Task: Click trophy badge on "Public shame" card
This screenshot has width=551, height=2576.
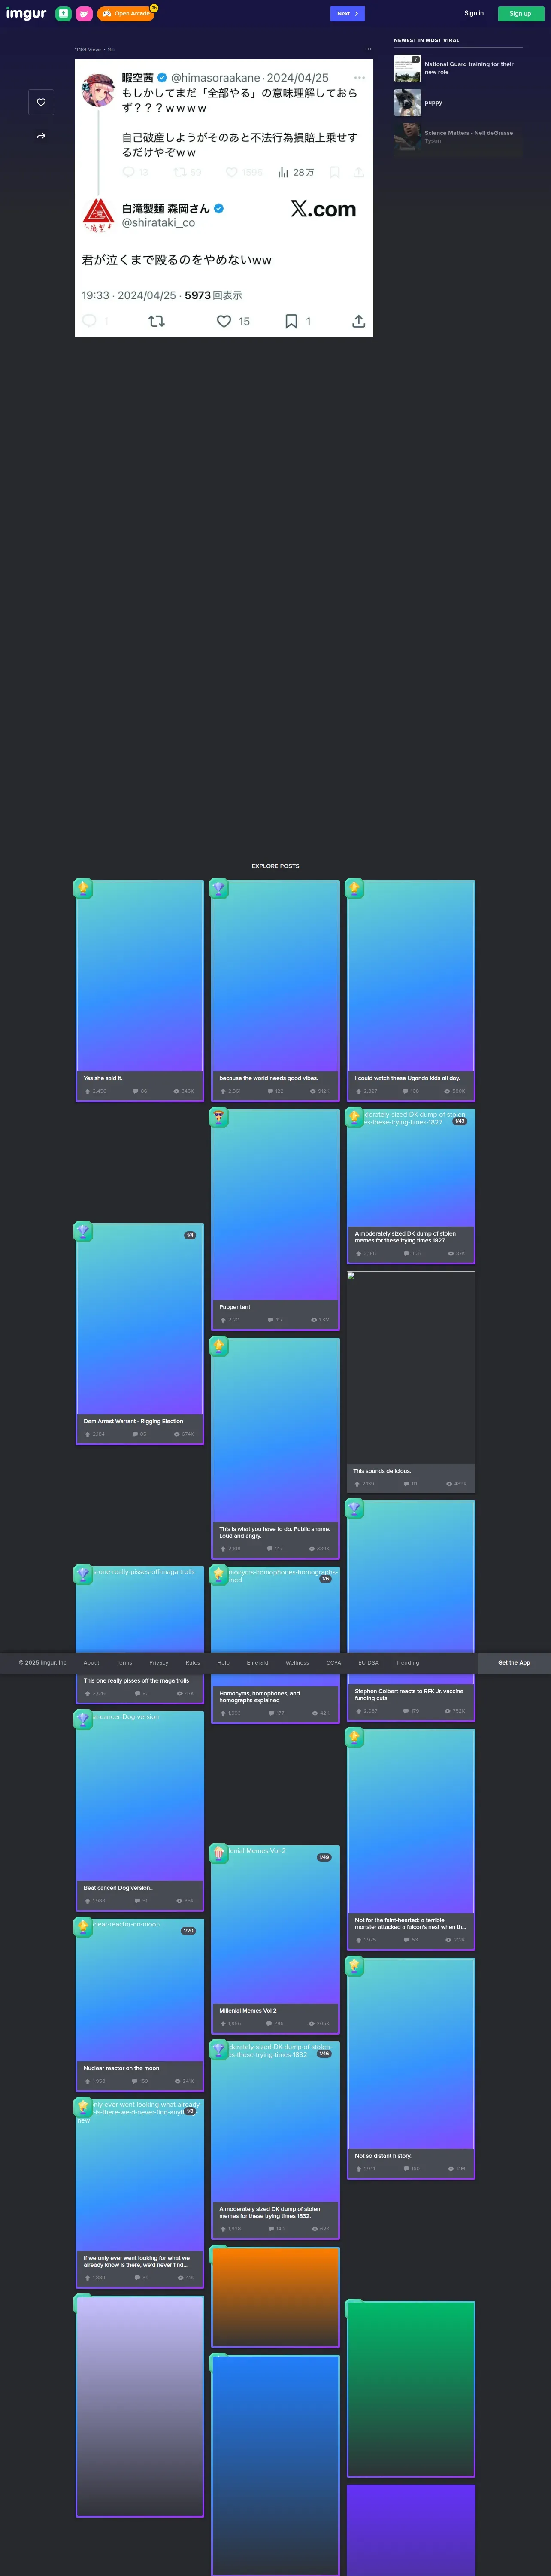Action: (219, 1346)
